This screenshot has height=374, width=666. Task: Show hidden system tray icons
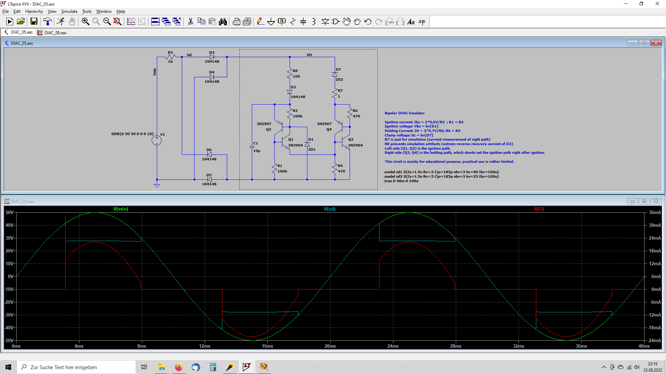tap(604, 367)
